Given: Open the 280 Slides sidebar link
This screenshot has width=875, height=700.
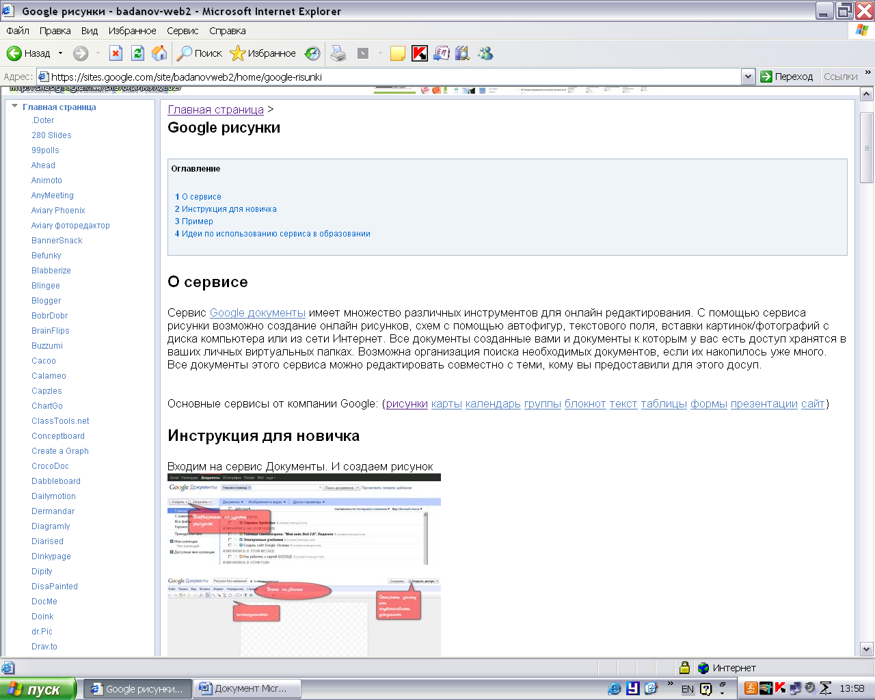Looking at the screenshot, I should coord(51,135).
